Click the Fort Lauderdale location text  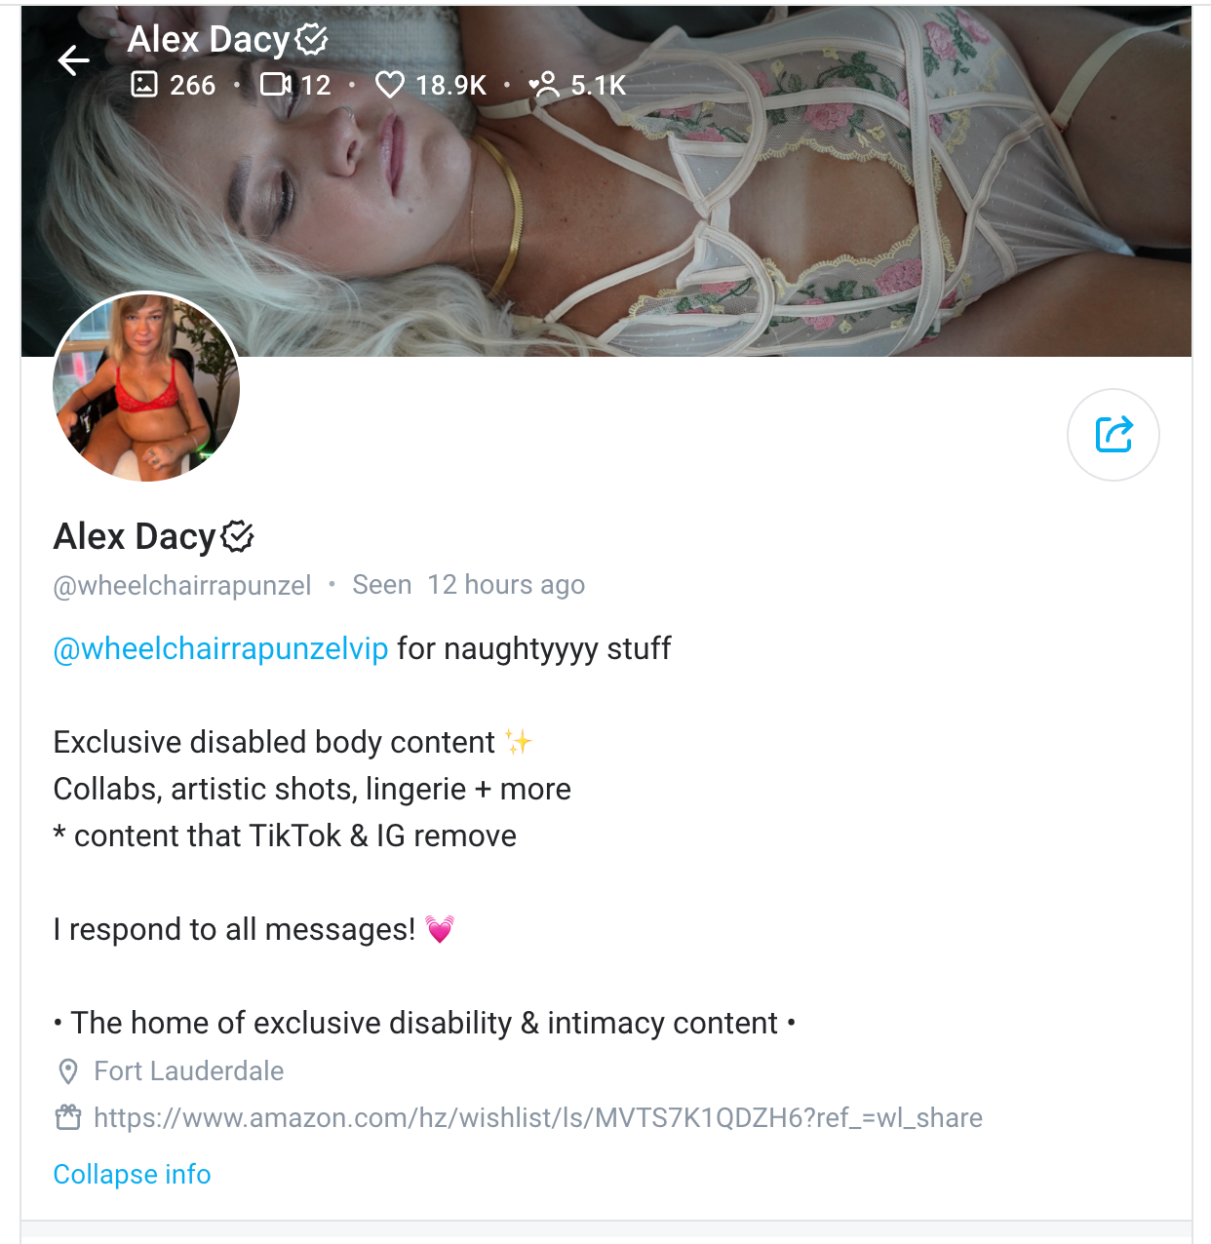(189, 1071)
